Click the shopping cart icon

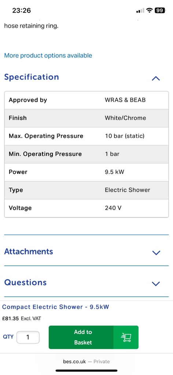[x=126, y=337]
